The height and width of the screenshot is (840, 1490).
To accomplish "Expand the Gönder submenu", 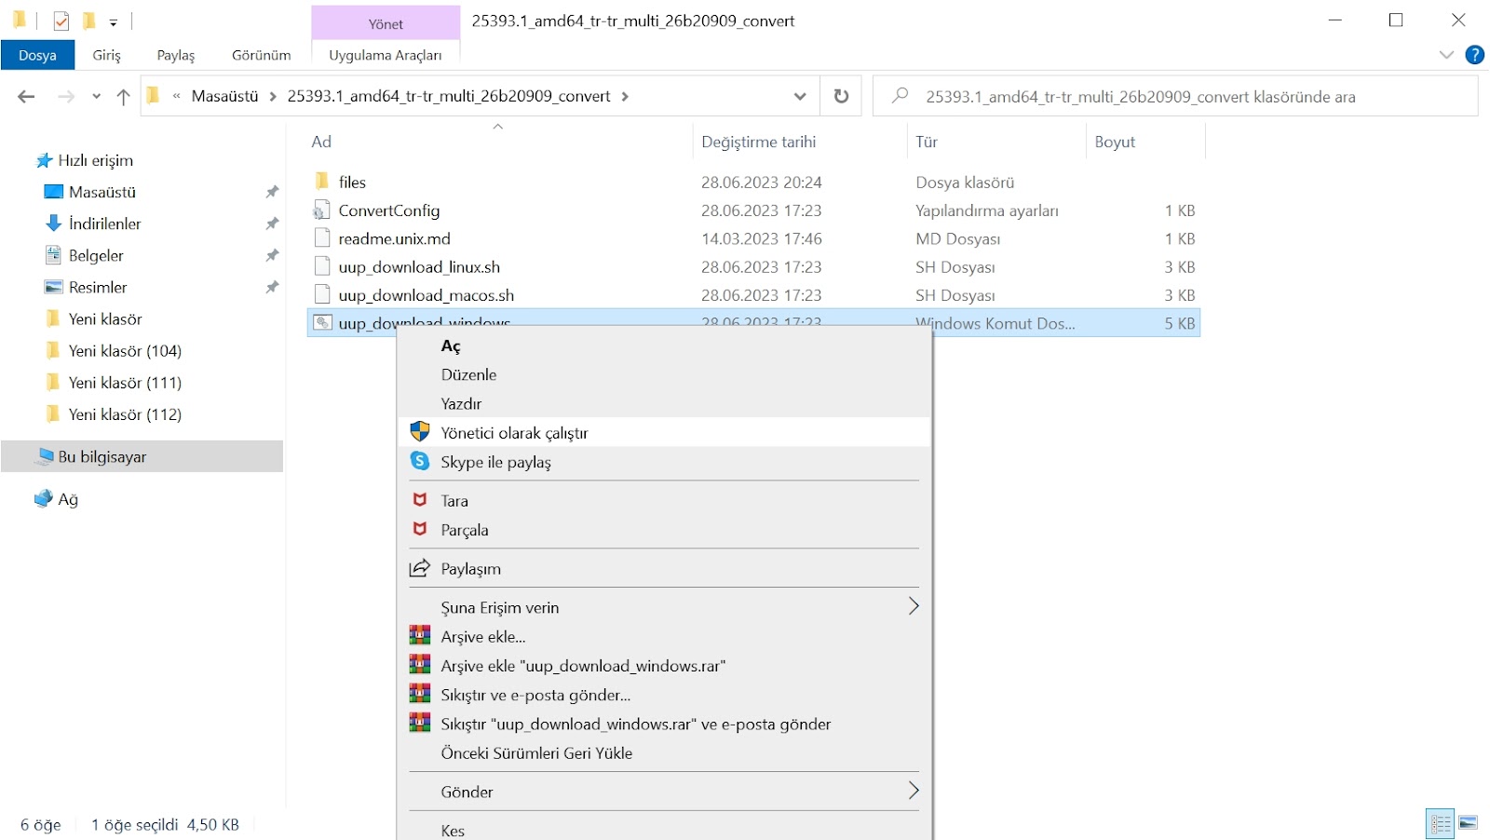I will point(664,792).
